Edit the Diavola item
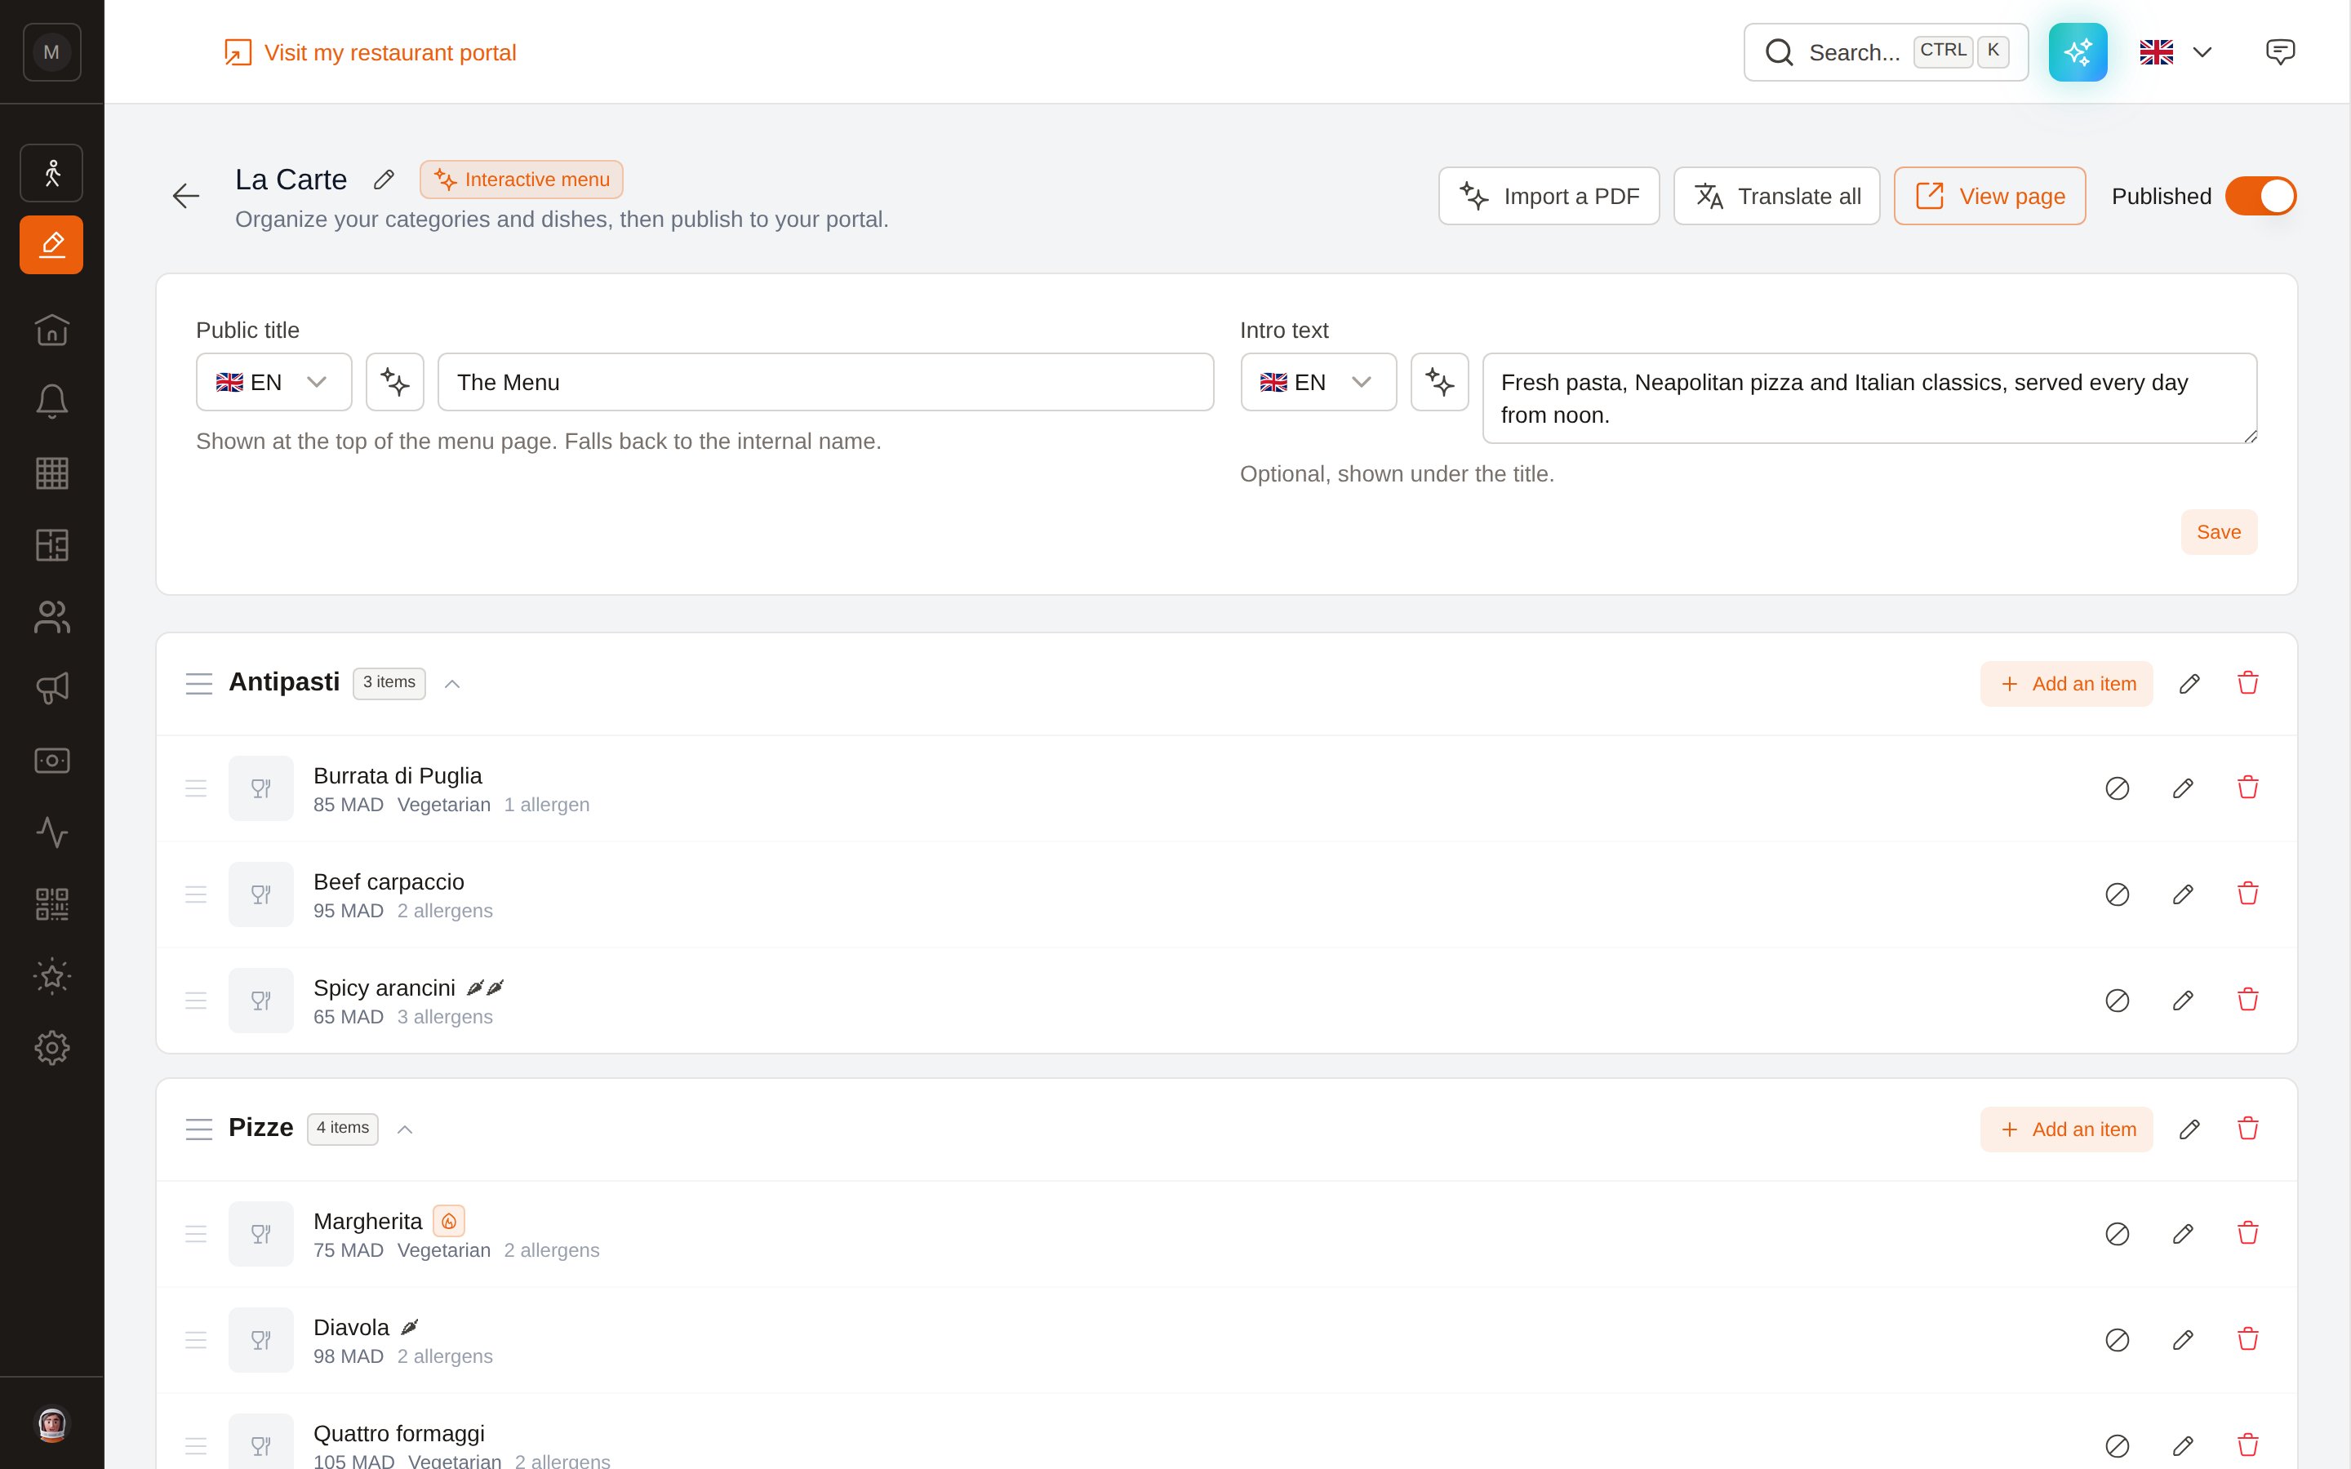The width and height of the screenshot is (2351, 1469). pyautogui.click(x=2183, y=1340)
